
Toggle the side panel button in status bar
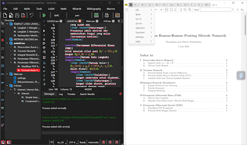click(x=3, y=142)
